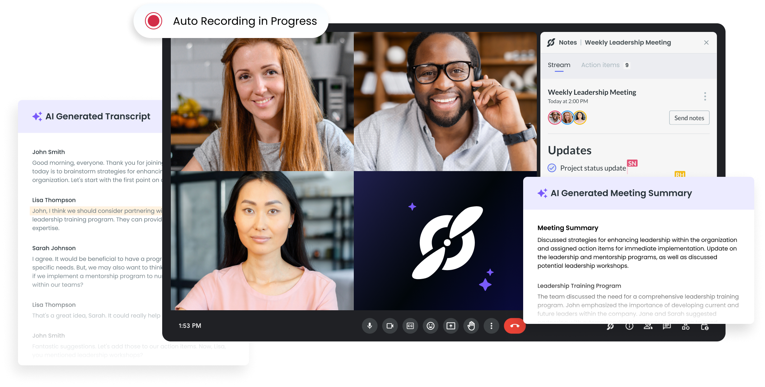Open in-call chat messages icon
Image resolution: width=765 pixels, height=387 pixels.
pos(667,326)
